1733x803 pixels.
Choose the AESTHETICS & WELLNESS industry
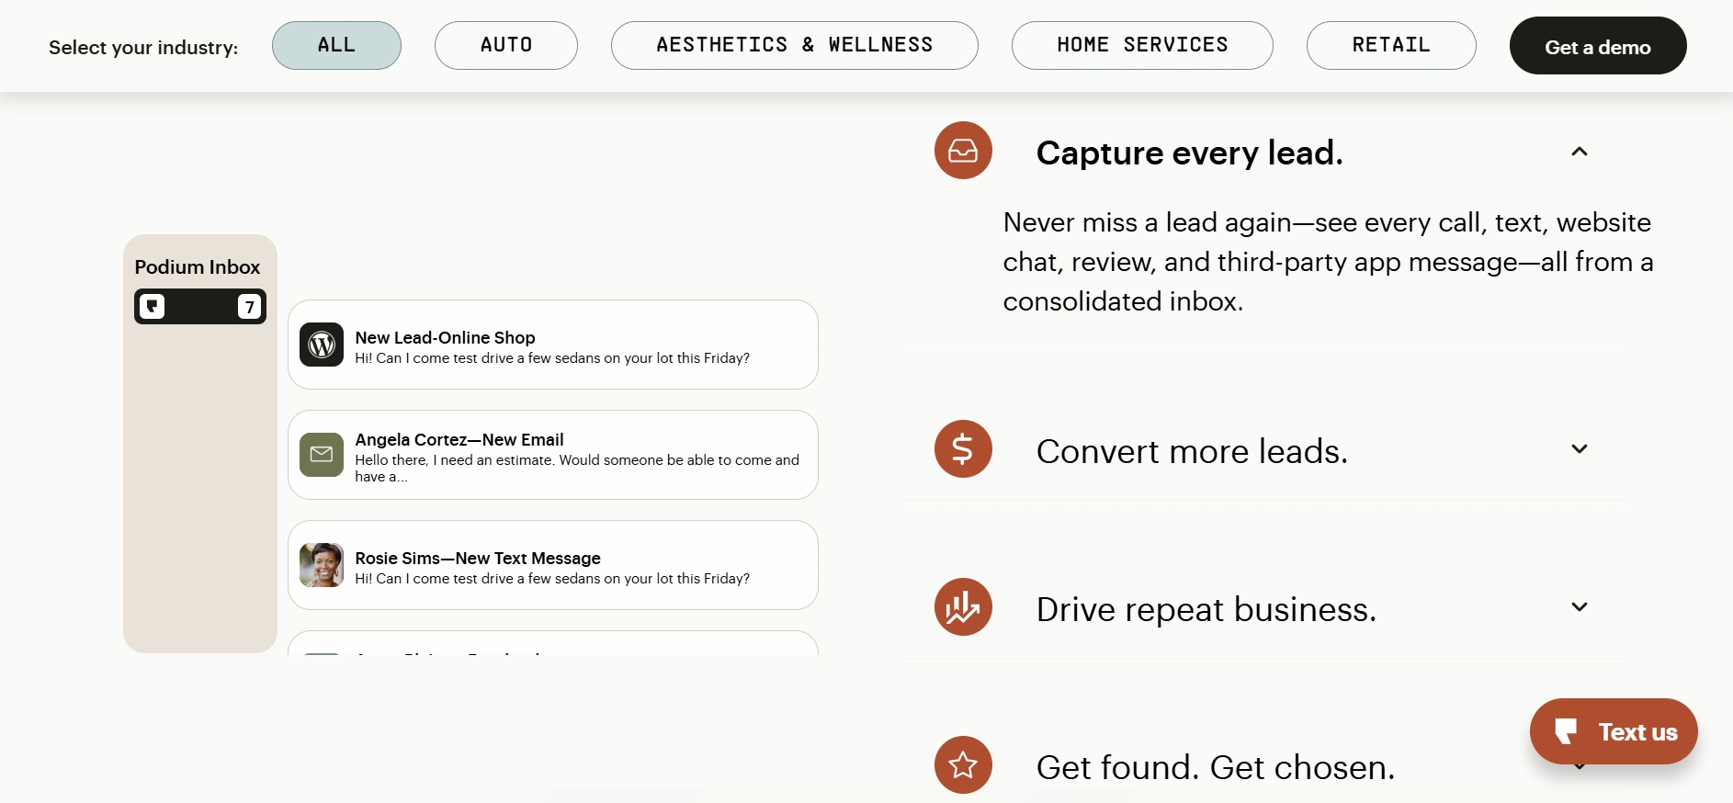pyautogui.click(x=795, y=45)
